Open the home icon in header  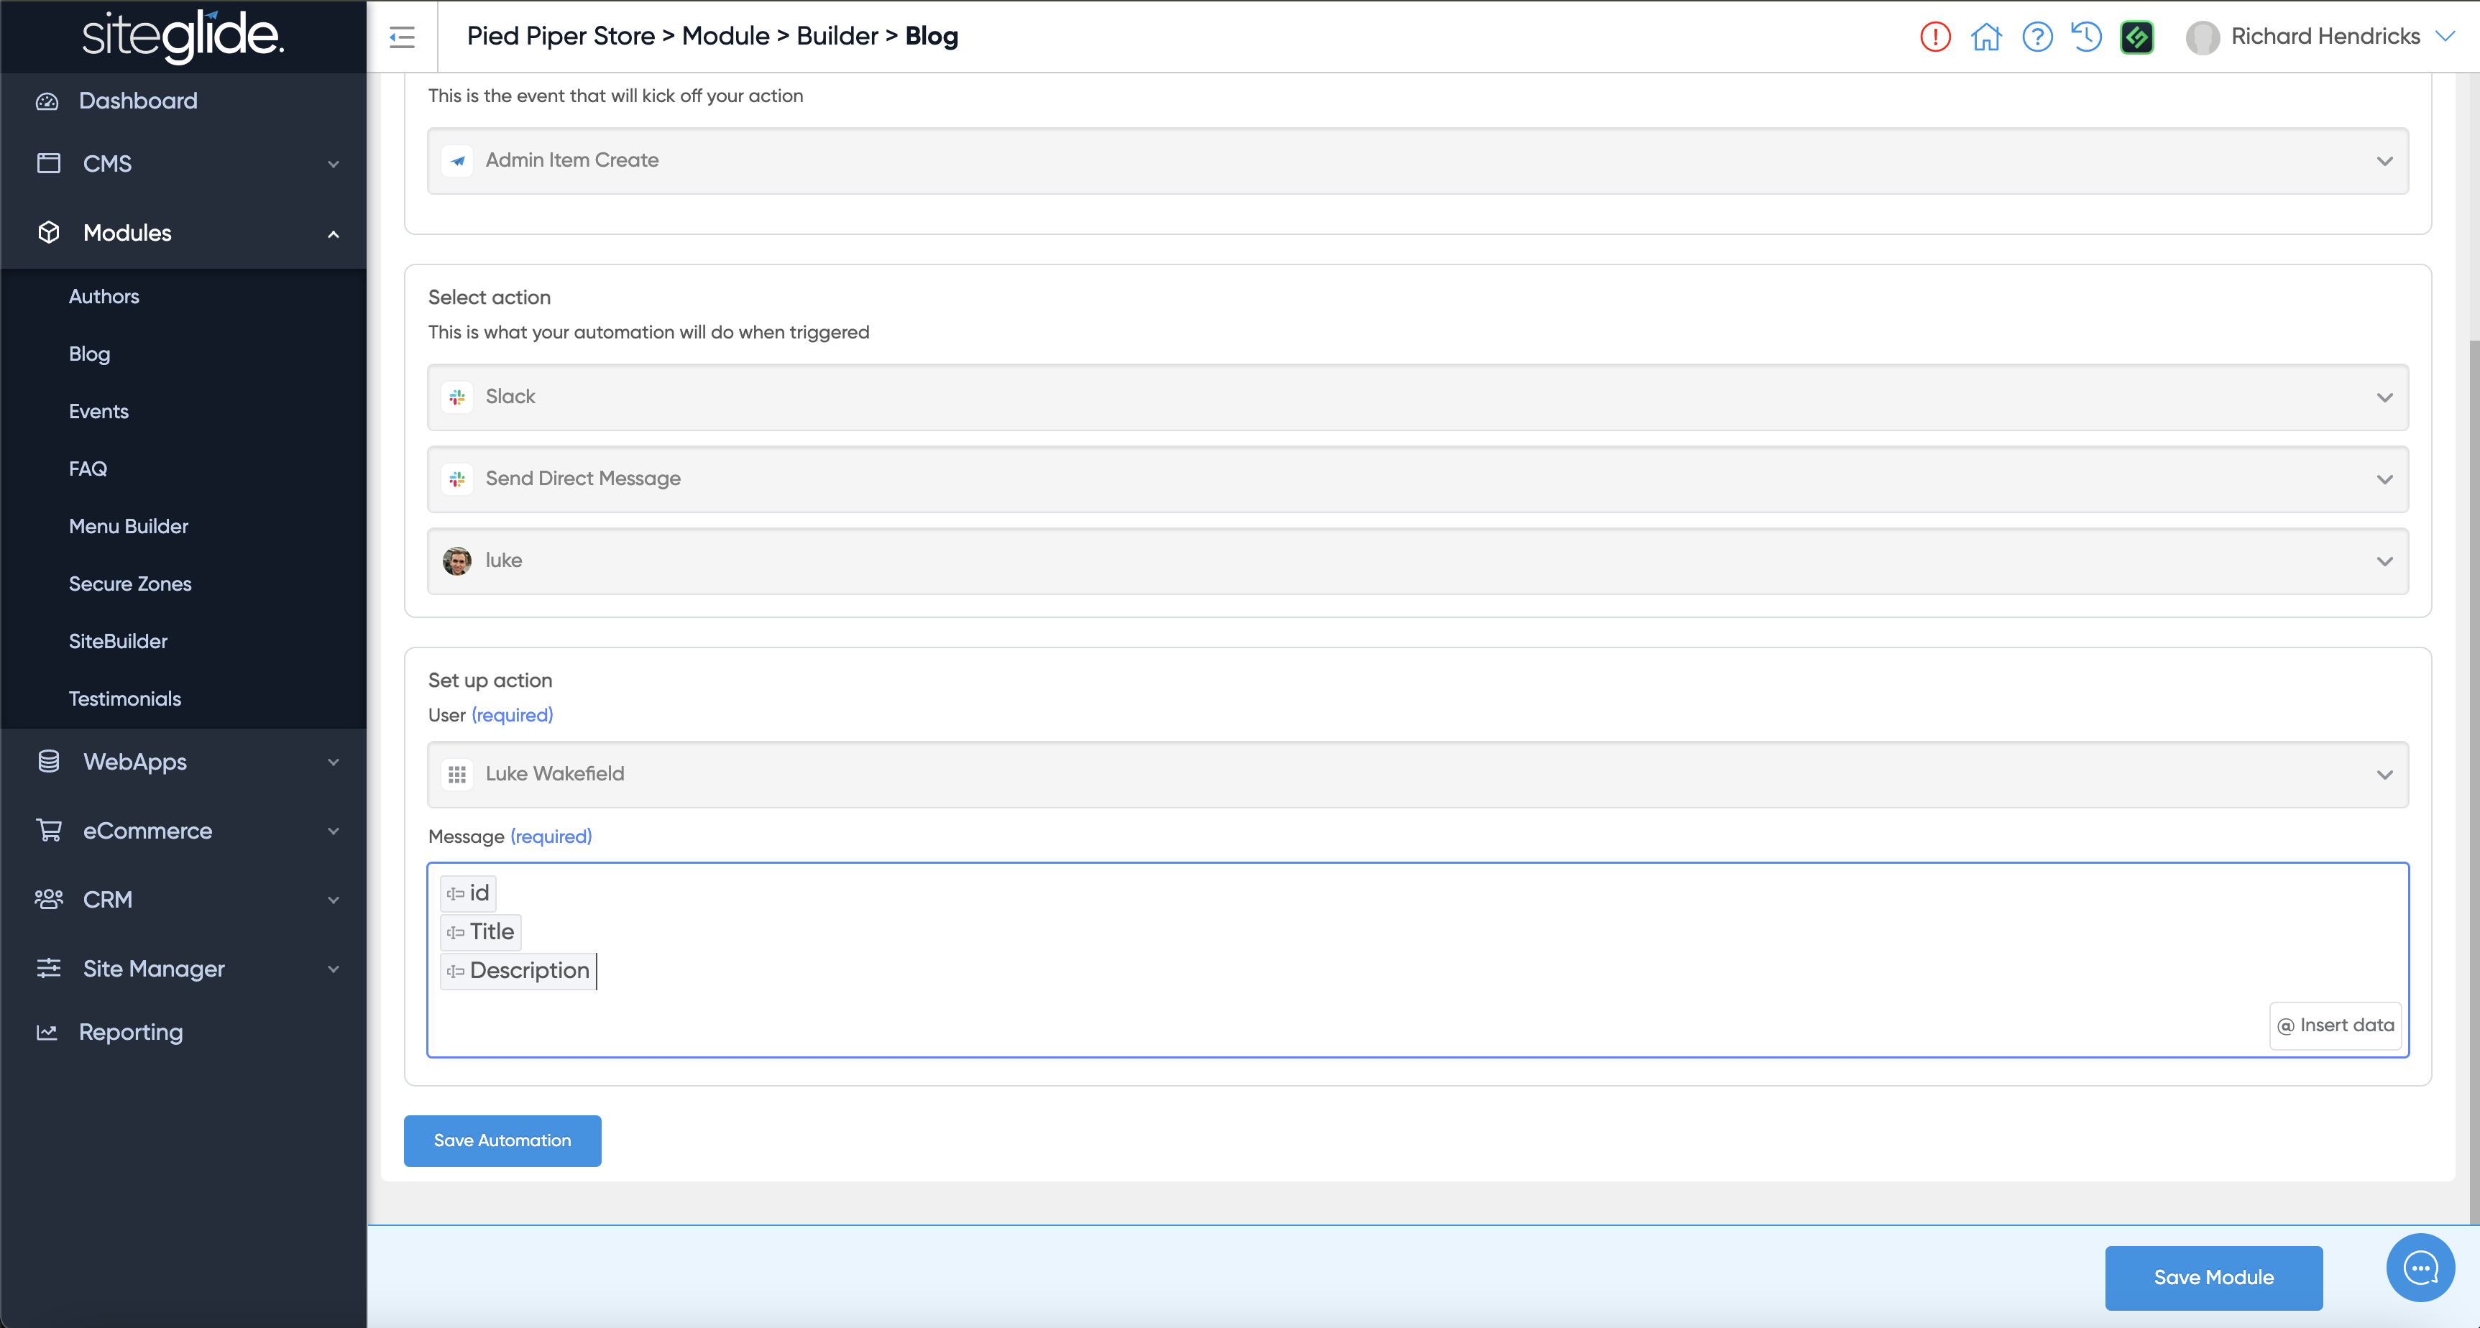[x=1985, y=37]
